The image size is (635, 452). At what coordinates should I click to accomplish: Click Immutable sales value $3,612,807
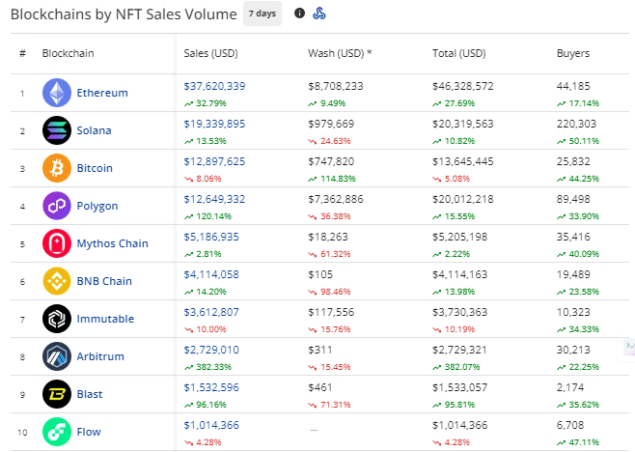tap(211, 312)
